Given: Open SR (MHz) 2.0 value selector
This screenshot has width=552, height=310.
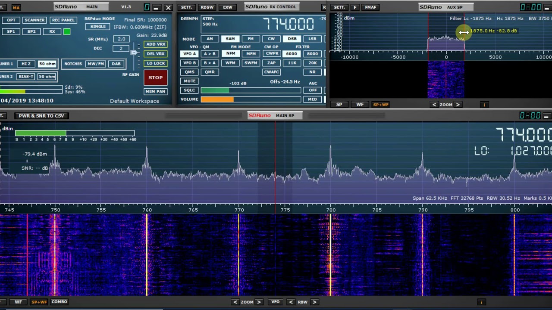Looking at the screenshot, I should click(122, 39).
